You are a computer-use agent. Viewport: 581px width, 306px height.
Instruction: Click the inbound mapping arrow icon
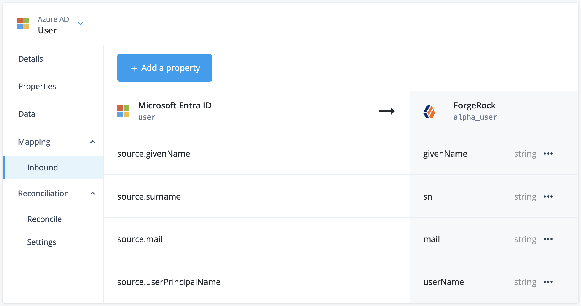[387, 111]
